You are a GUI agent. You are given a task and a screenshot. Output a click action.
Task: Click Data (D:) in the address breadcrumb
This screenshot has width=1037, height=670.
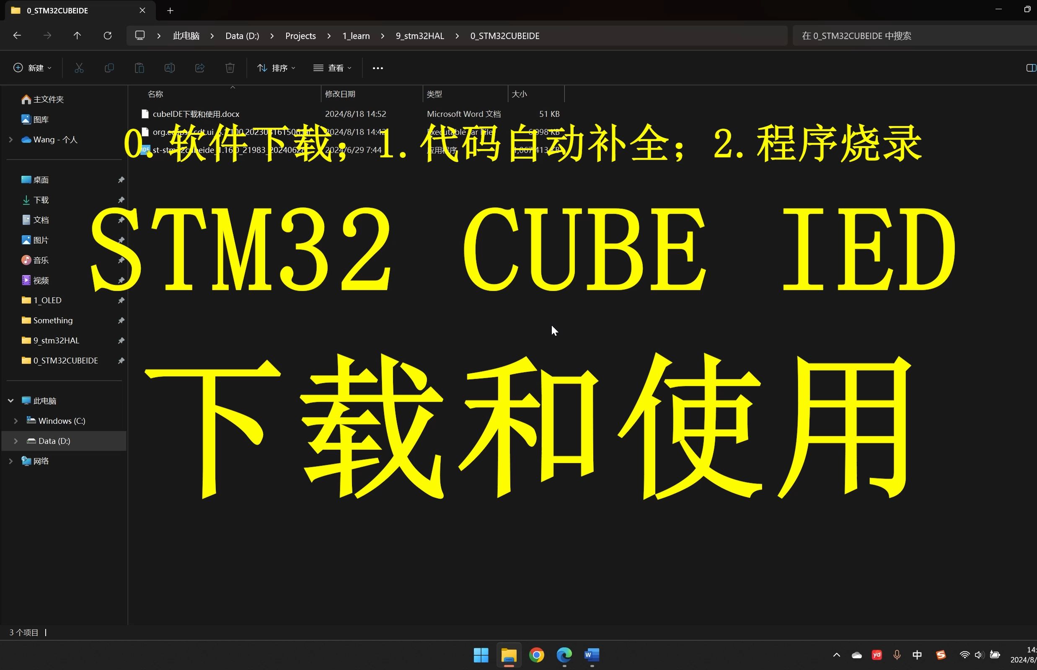pos(242,36)
